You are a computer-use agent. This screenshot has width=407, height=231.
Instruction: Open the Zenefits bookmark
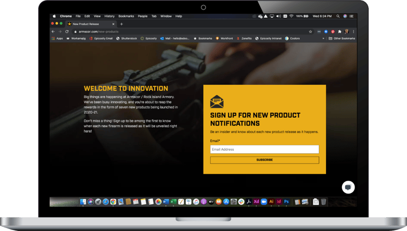[244, 38]
